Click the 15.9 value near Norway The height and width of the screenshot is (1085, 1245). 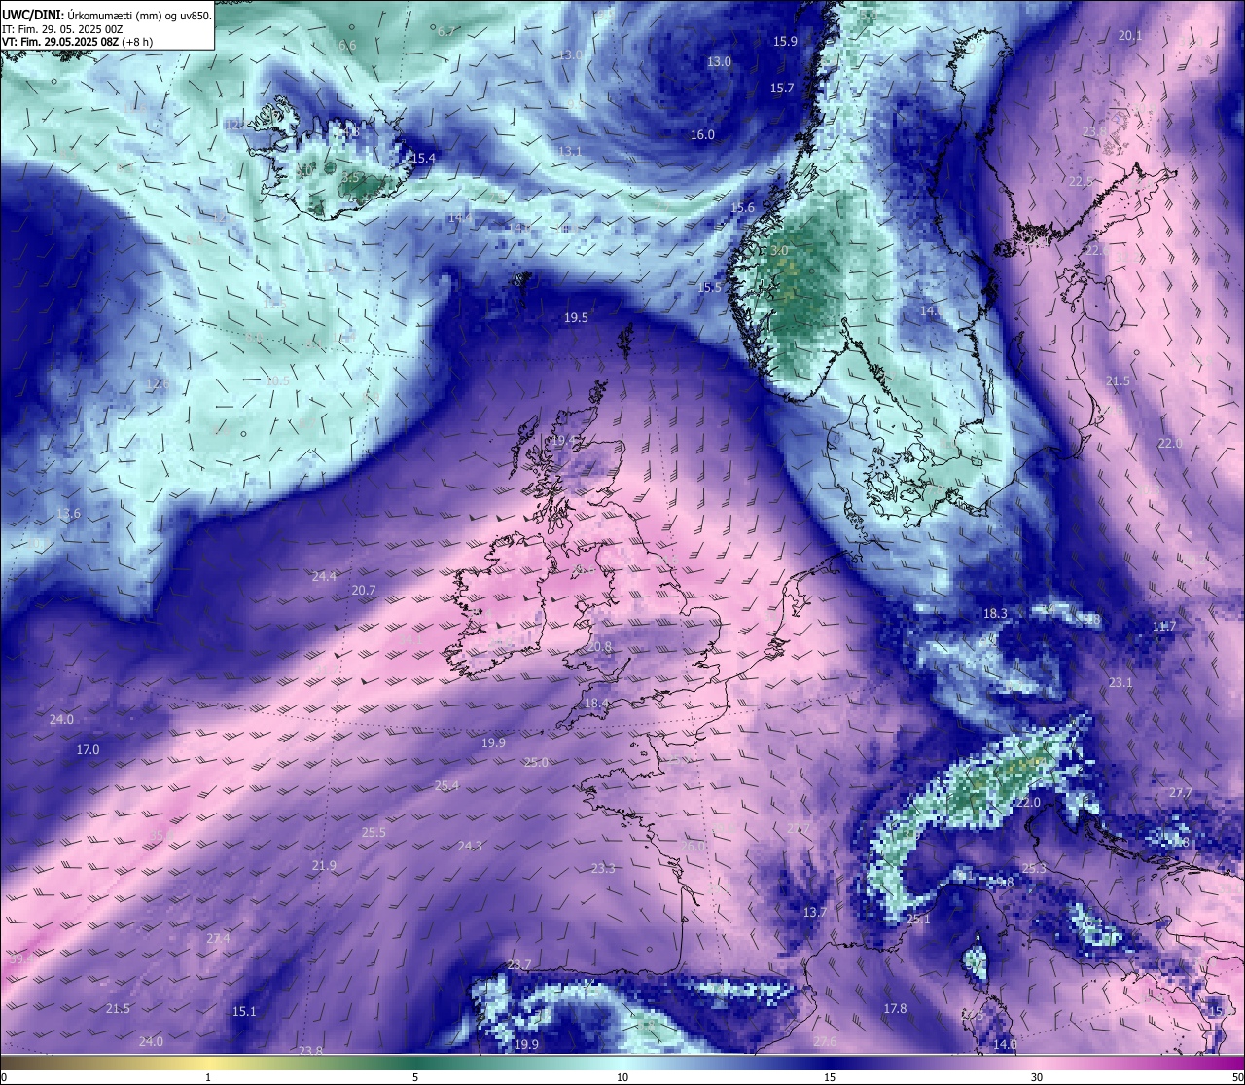pos(785,41)
